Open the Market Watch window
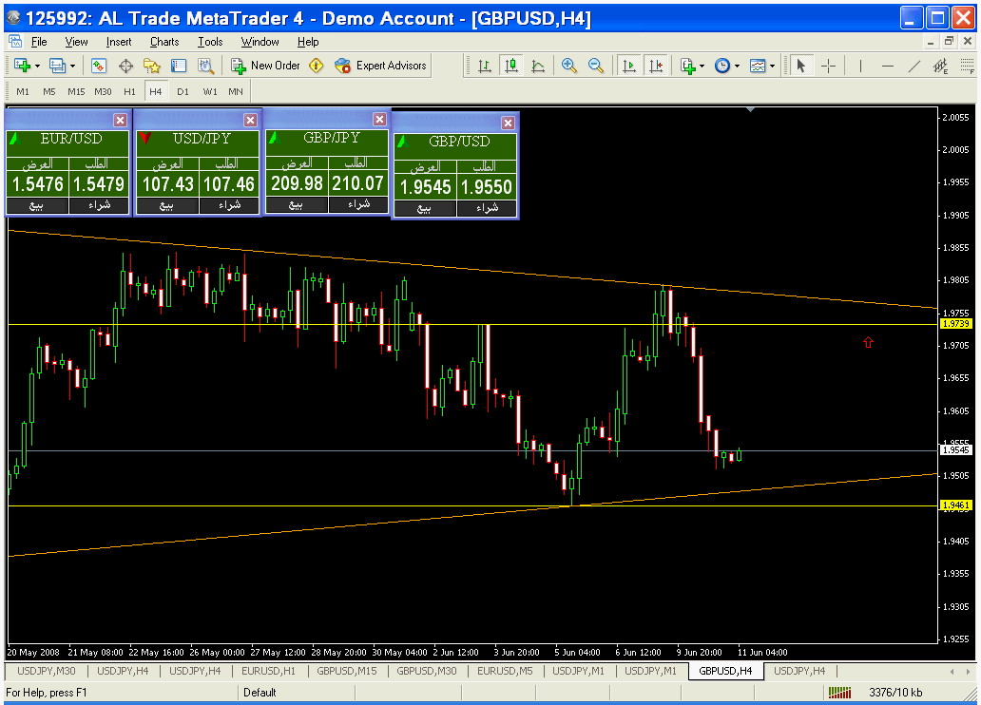The height and width of the screenshot is (705, 981). pyautogui.click(x=98, y=66)
